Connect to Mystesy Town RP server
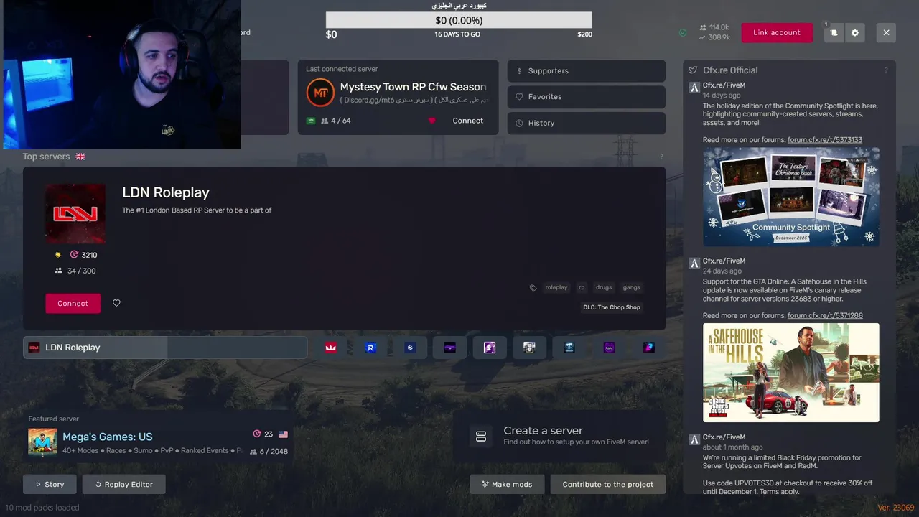Screen dimensions: 919x517 [467, 121]
